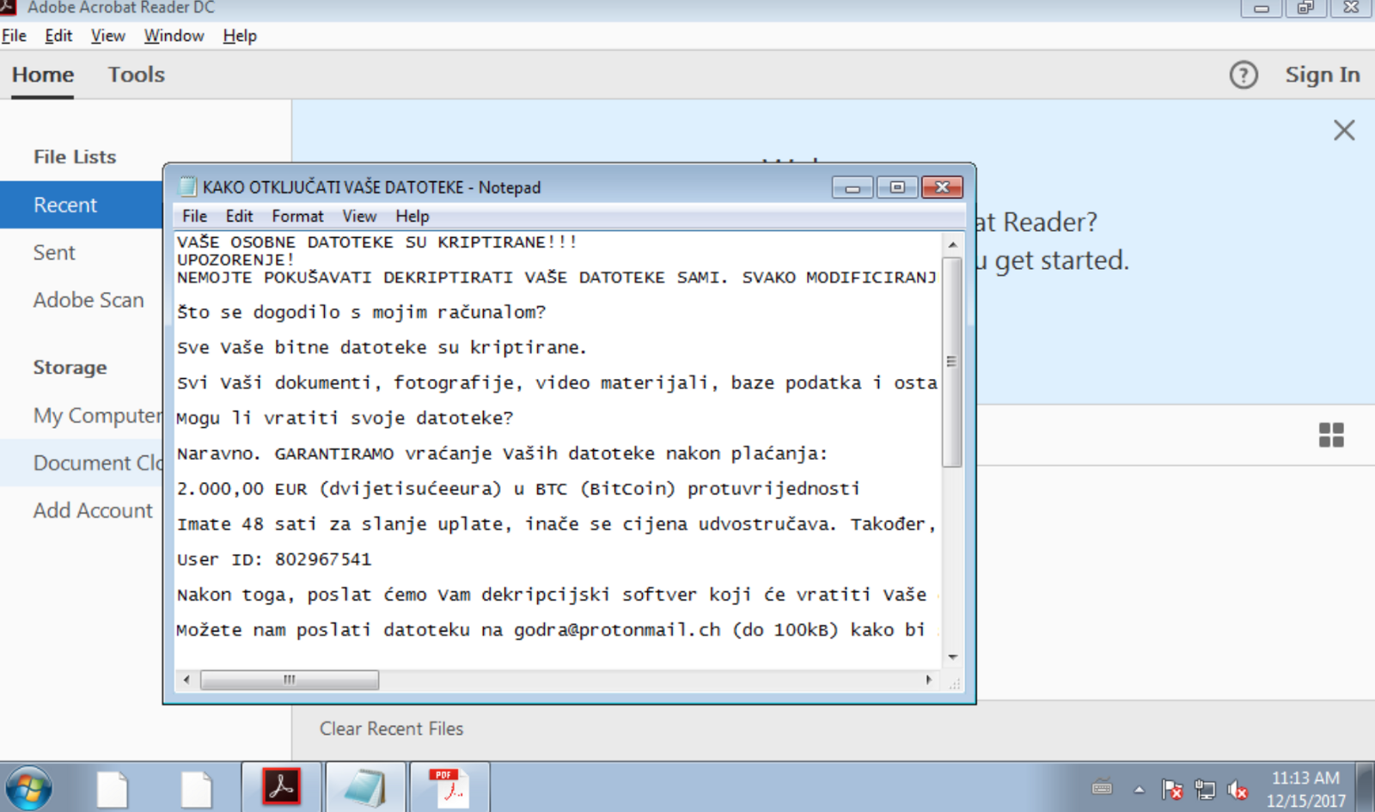Maximize the Notepad window

tap(897, 187)
